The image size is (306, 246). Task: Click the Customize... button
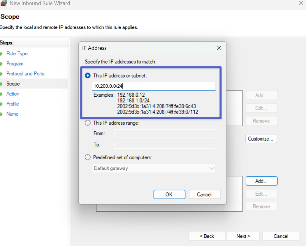pos(261,139)
